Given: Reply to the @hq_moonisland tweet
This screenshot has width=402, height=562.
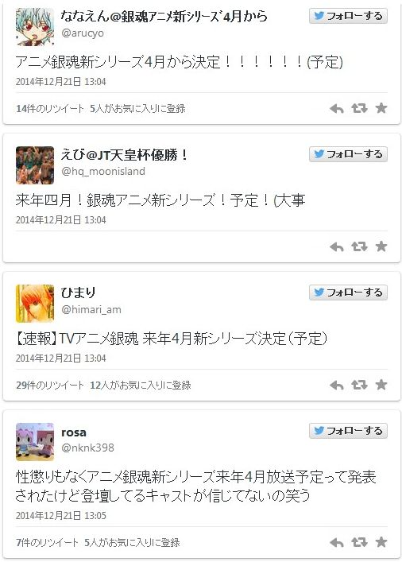Looking at the screenshot, I should coord(337,246).
